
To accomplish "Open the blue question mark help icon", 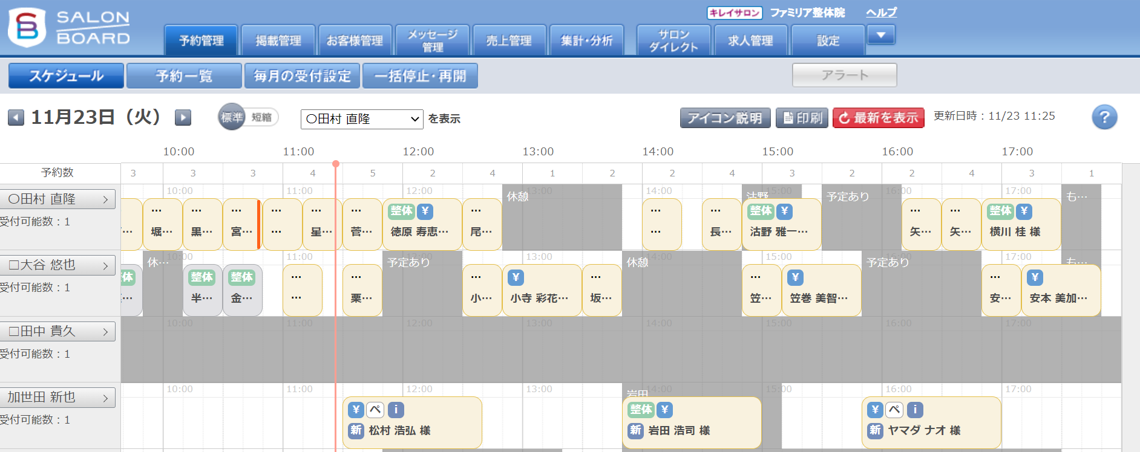I will [x=1104, y=117].
